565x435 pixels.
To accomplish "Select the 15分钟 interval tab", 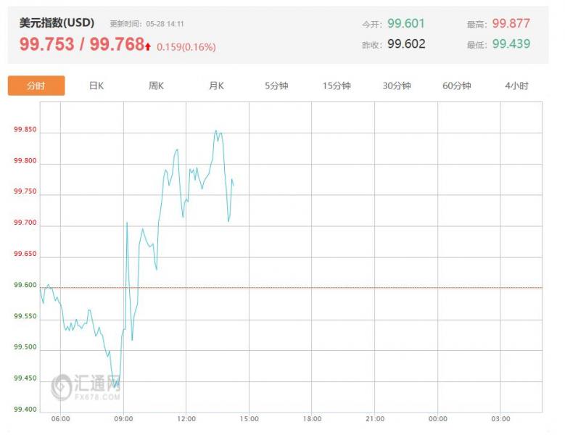I will pos(337,86).
